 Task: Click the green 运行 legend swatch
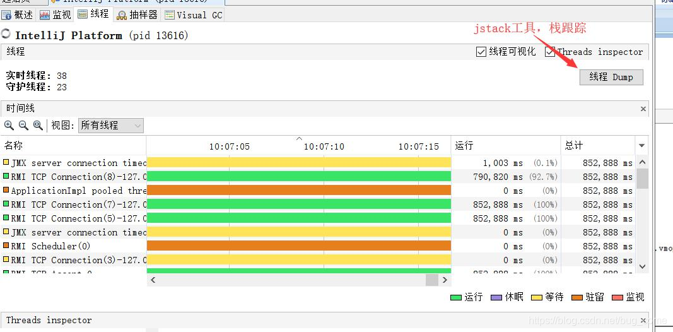pyautogui.click(x=456, y=297)
